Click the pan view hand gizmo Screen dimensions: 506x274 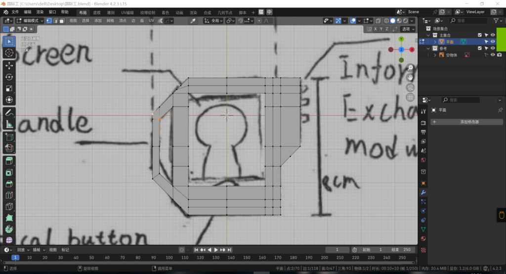pos(410,77)
